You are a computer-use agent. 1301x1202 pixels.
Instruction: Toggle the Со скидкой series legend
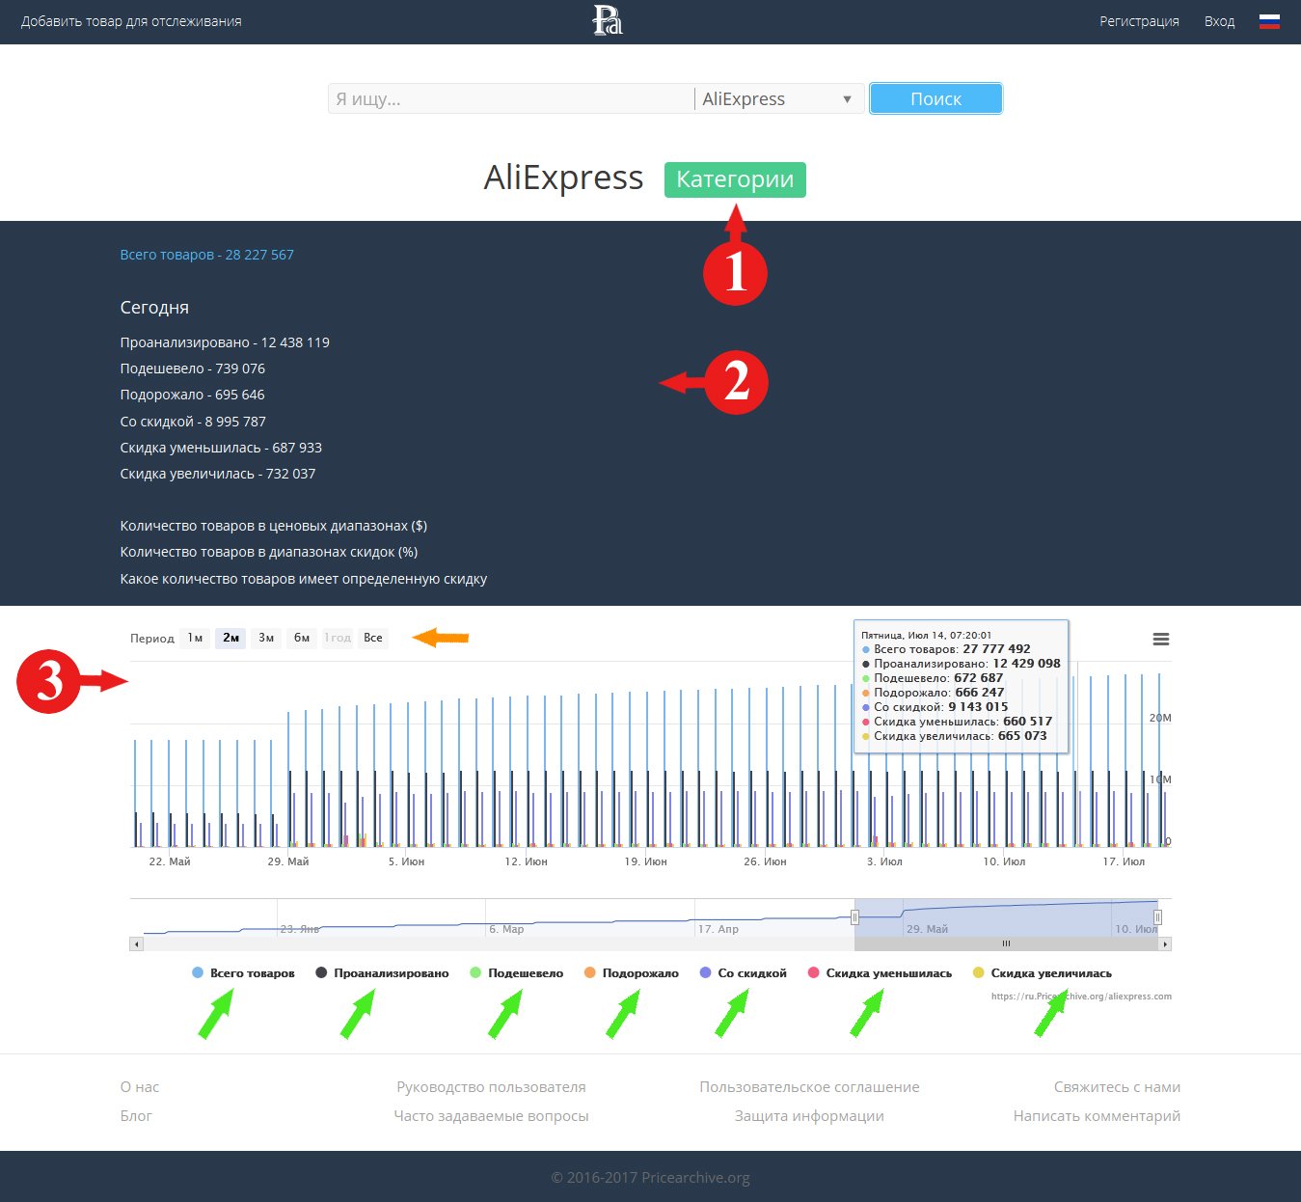click(x=743, y=973)
